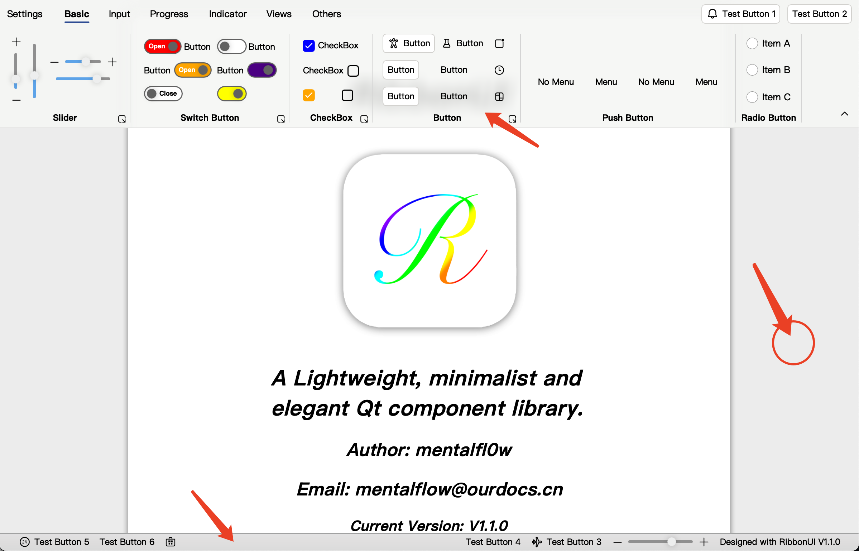This screenshot has height=551, width=859.
Task: Click the grid/table icon in Button section
Action: pyautogui.click(x=499, y=96)
